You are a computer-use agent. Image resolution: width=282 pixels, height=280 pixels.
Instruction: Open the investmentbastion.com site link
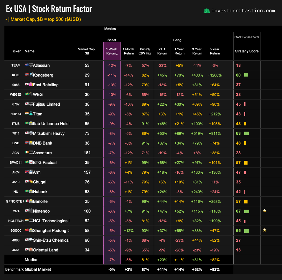[x=243, y=11]
